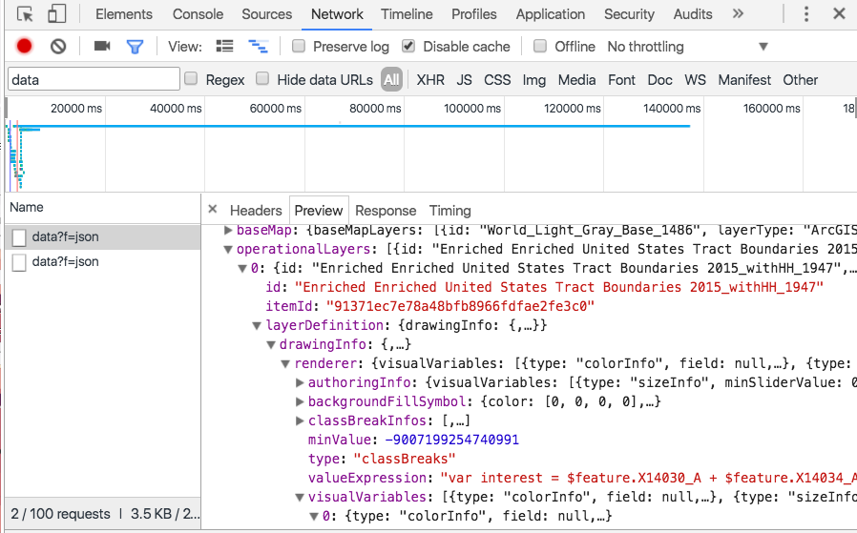Click the inspect element cursor icon
The width and height of the screenshot is (857, 533).
tap(26, 14)
